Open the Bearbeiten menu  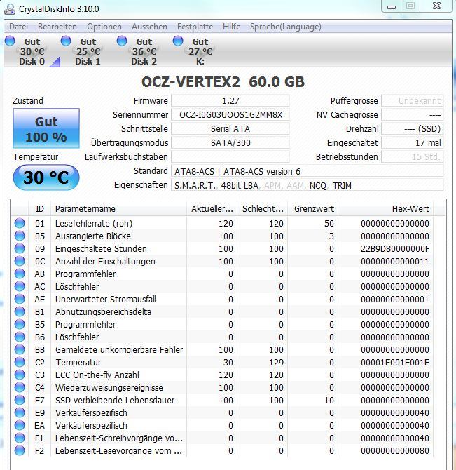pos(57,27)
